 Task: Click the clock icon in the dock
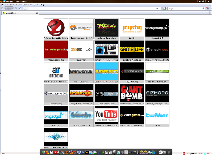(161, 152)
